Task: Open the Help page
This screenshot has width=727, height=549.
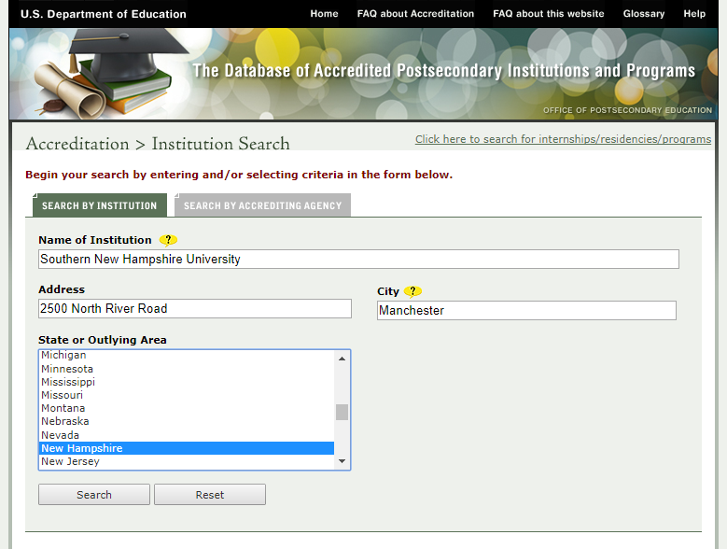Action: pyautogui.click(x=694, y=14)
